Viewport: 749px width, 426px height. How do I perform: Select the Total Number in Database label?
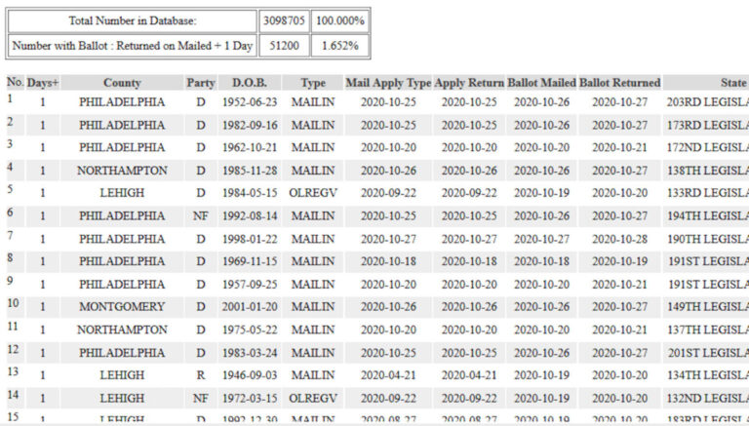(133, 20)
